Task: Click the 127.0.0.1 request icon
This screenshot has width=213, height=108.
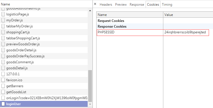Action: [x=3, y=74]
